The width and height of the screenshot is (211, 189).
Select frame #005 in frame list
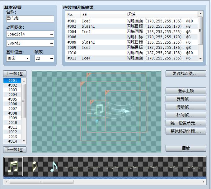[12, 99]
